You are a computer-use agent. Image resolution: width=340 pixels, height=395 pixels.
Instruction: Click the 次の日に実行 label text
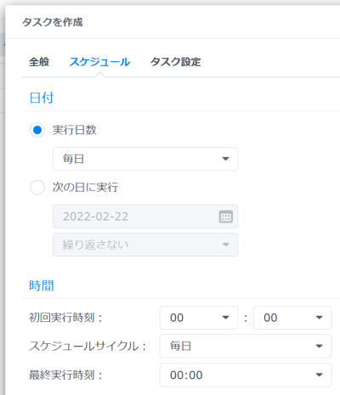(85, 188)
